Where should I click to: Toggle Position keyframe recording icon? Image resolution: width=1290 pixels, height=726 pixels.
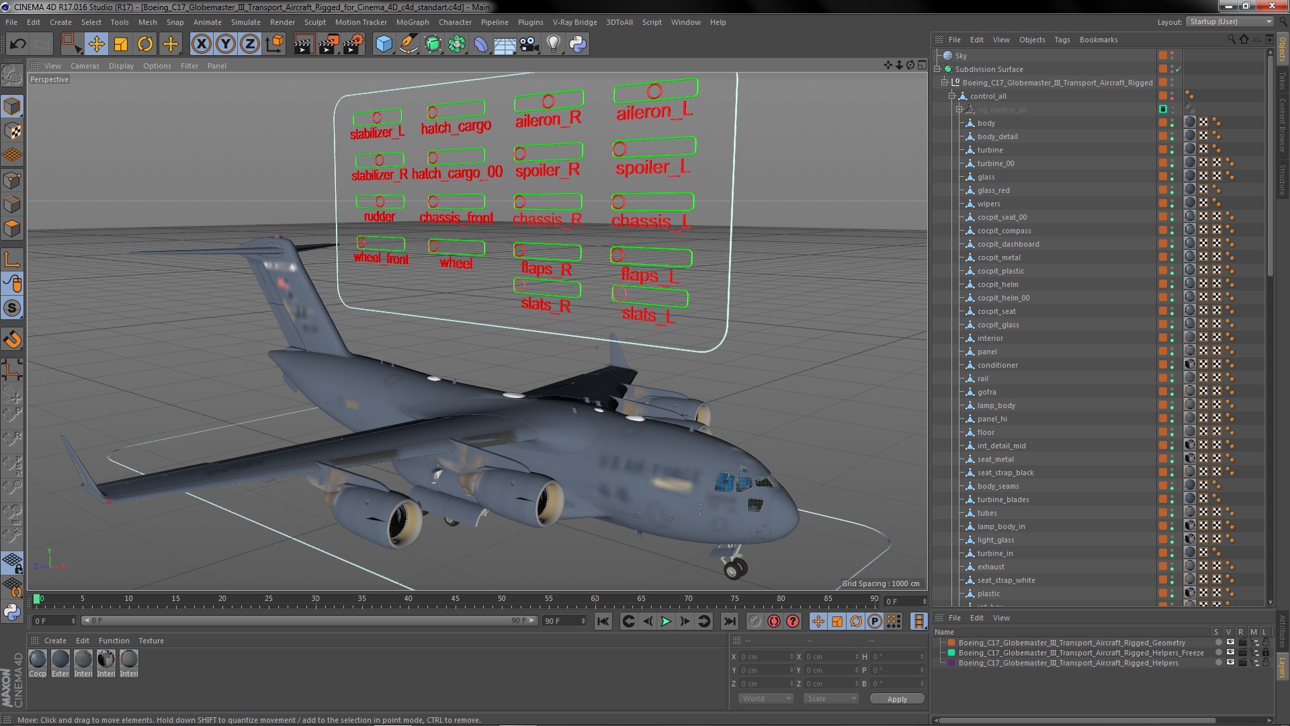(818, 621)
